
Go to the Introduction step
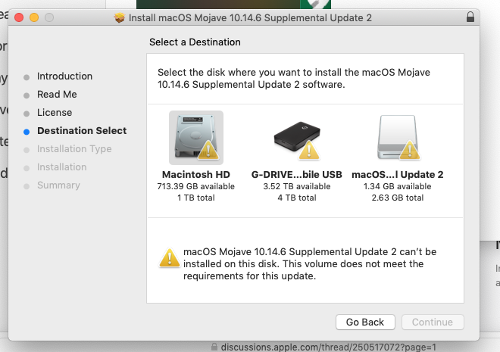click(x=64, y=76)
